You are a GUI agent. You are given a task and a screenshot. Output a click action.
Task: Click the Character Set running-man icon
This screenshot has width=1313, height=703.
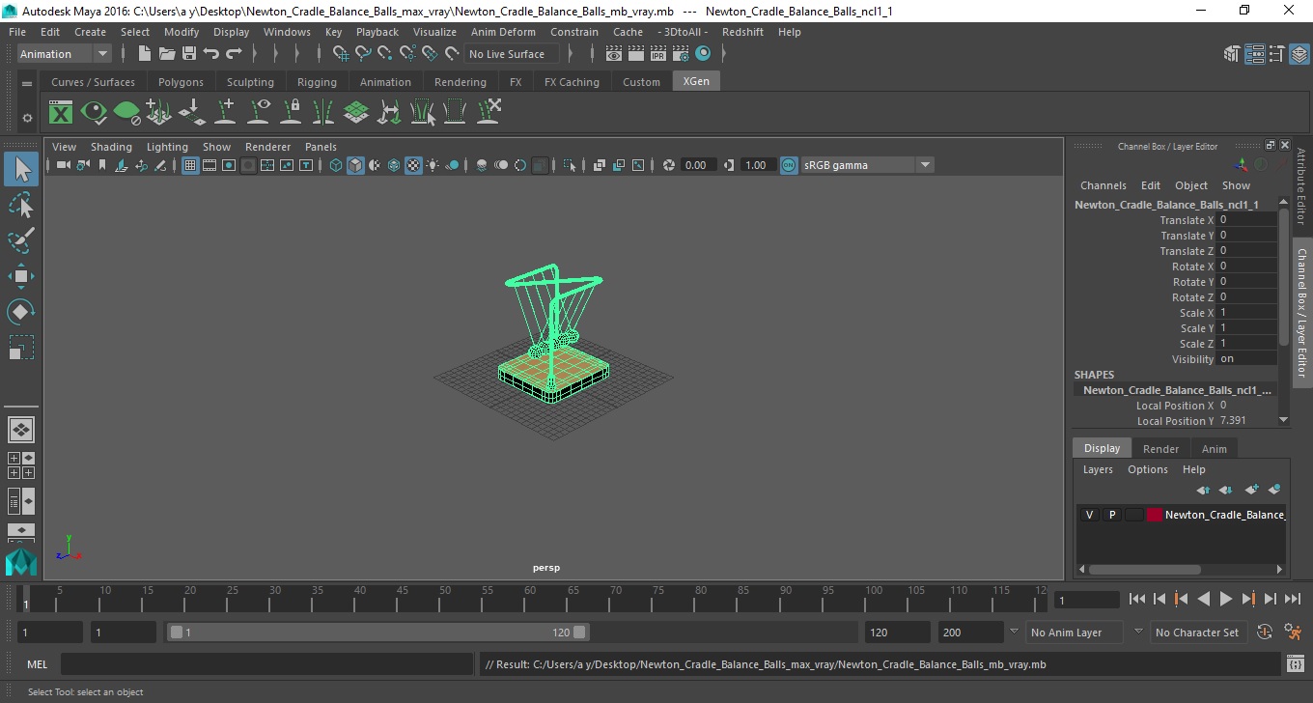(x=1294, y=633)
